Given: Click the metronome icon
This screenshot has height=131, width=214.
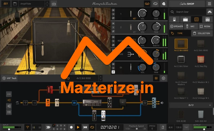Looking at the screenshot, I should tap(163, 127).
